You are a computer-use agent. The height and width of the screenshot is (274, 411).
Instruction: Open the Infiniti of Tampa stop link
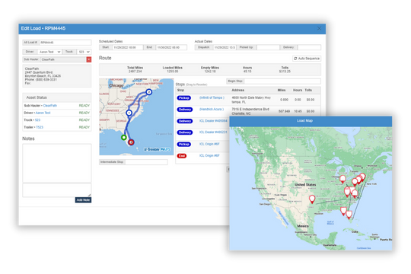coord(212,97)
